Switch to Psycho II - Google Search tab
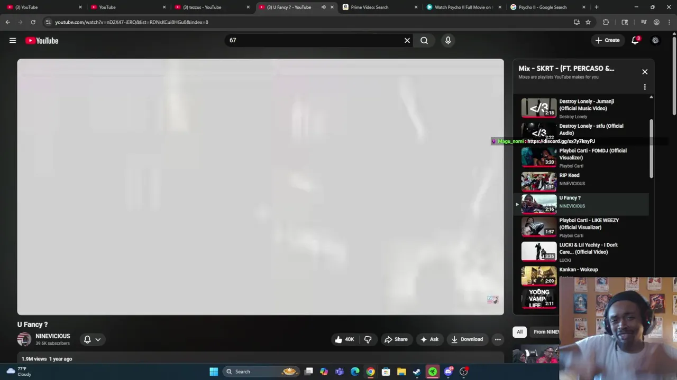This screenshot has width=677, height=380. [547, 7]
